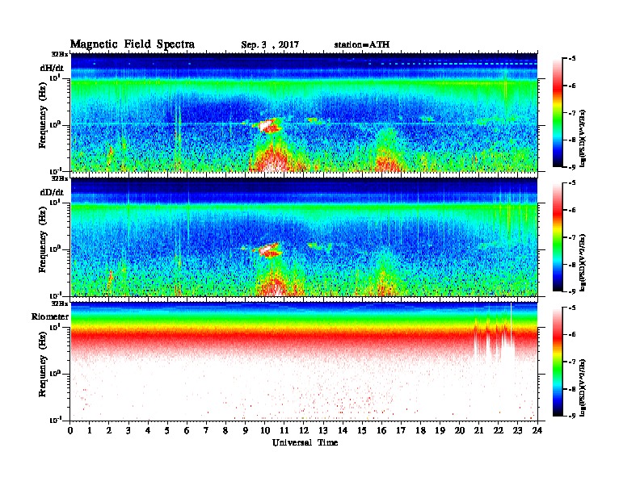Click the "-6" tick on dD/dt color bar
Screen dimensions: 640x494
point(572,210)
